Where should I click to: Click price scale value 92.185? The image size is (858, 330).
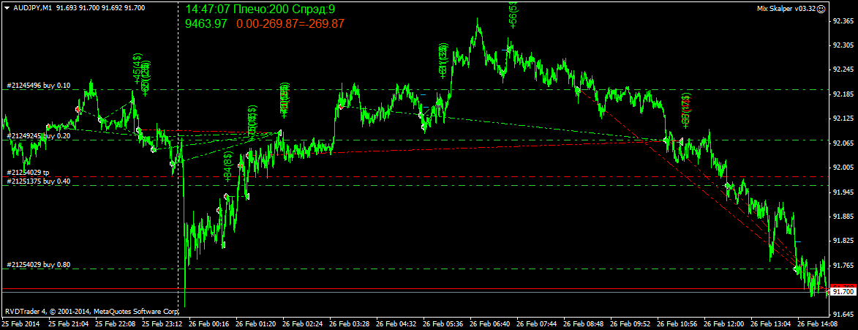[x=843, y=94]
